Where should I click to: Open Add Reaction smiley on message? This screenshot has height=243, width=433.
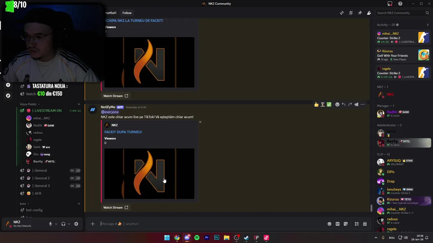coord(337,105)
